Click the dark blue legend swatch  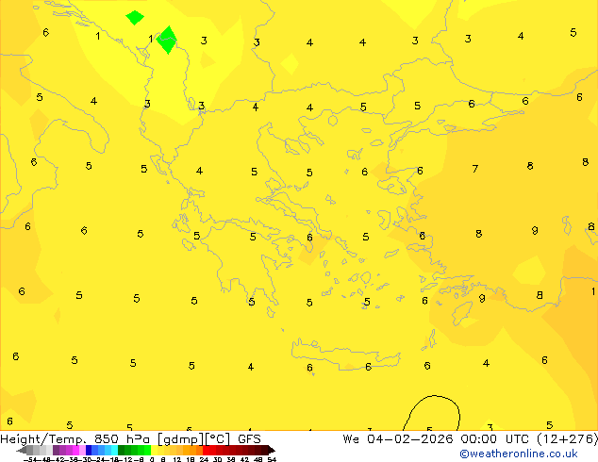89,450
